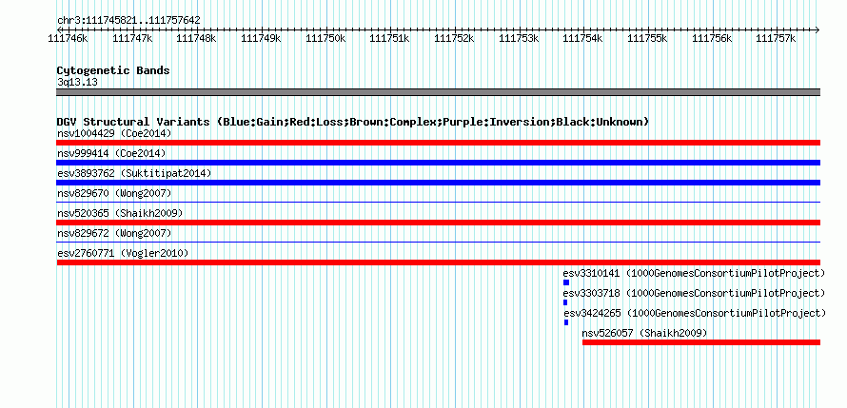Open variant label esv2760771 (Vogler2010)
This screenshot has height=408, width=847.
(x=123, y=253)
